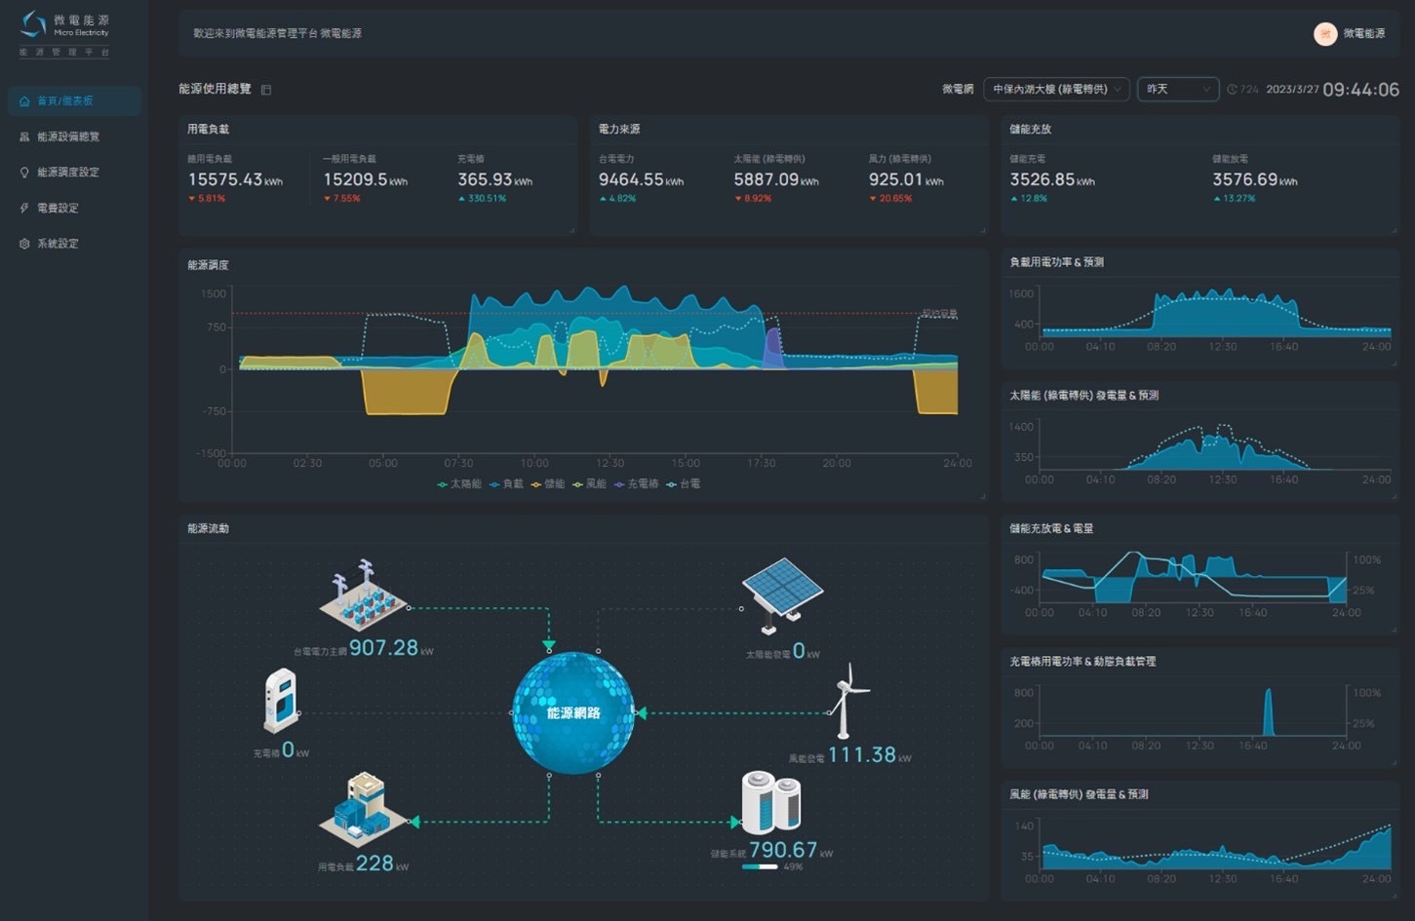Click the 微電能源 user avatar
1415x921 pixels.
(1324, 34)
